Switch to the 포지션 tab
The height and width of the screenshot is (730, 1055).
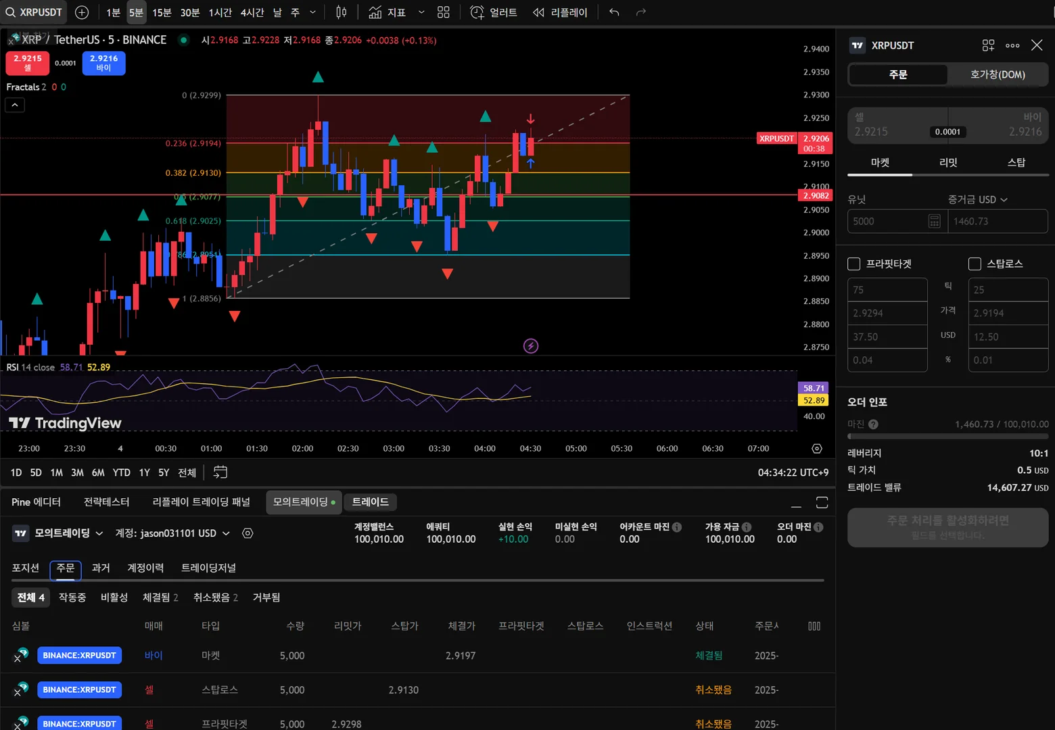[x=26, y=568]
